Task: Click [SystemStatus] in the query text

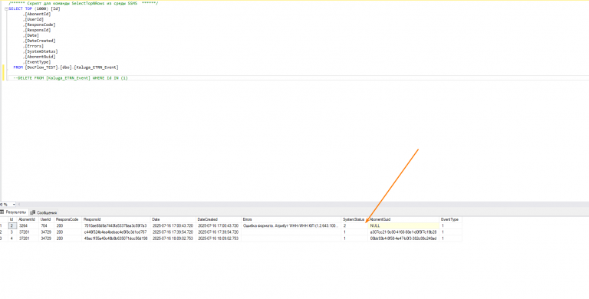Action: coord(41,51)
